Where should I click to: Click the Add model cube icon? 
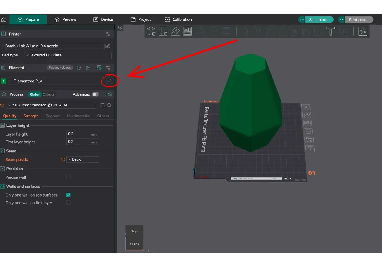[151, 31]
